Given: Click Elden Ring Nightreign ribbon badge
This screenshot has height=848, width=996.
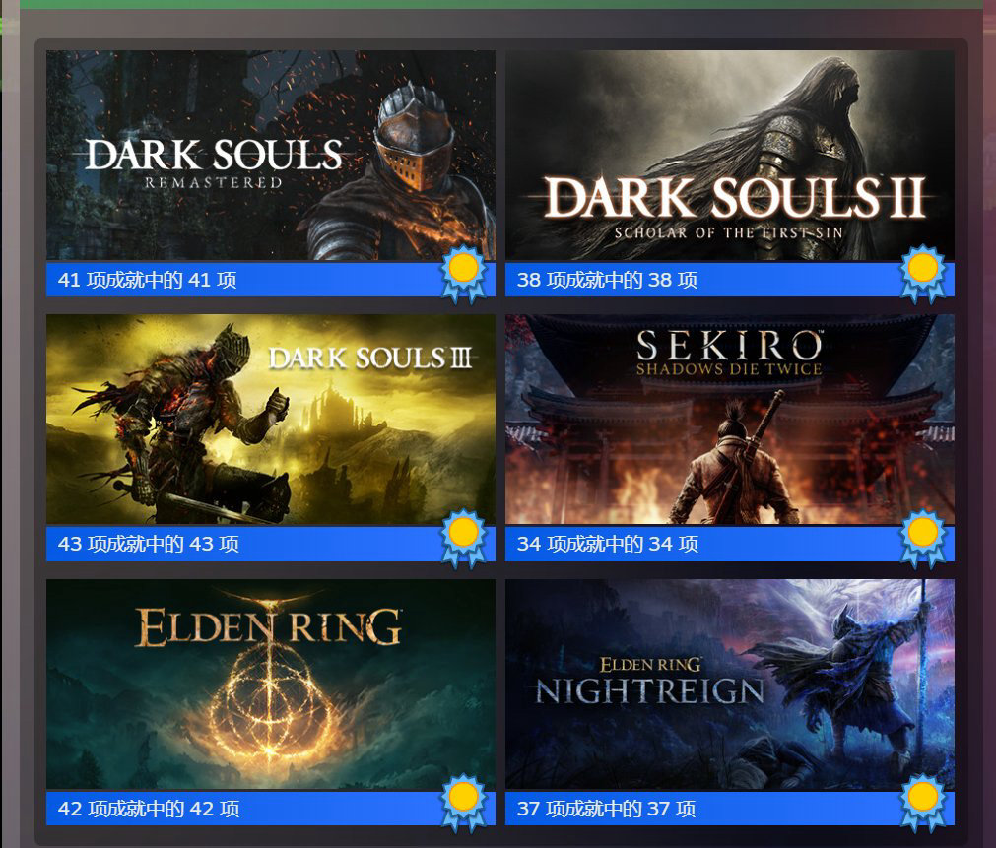Looking at the screenshot, I should (x=923, y=803).
